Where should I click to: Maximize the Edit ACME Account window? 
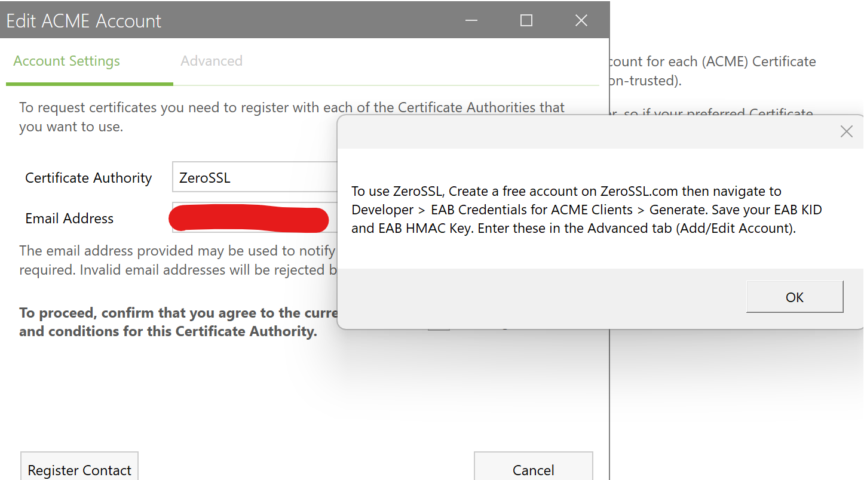526,21
